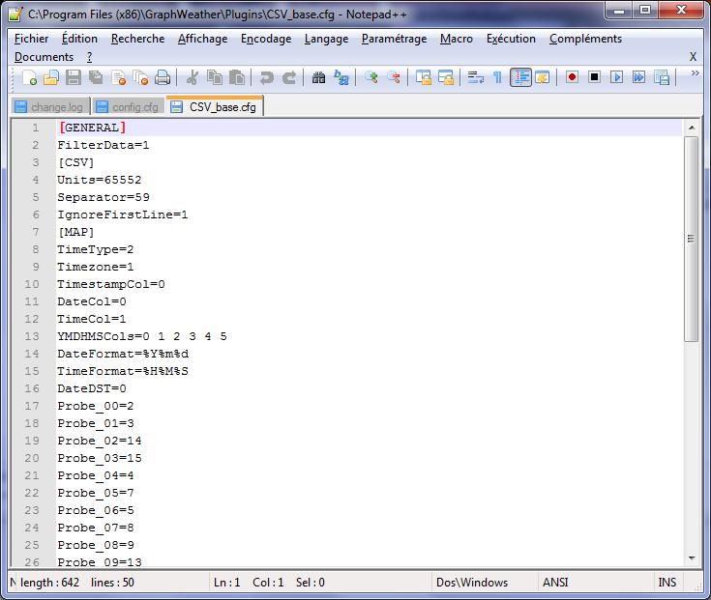
Task: Click line number 13 in margin
Action: pyautogui.click(x=32, y=336)
